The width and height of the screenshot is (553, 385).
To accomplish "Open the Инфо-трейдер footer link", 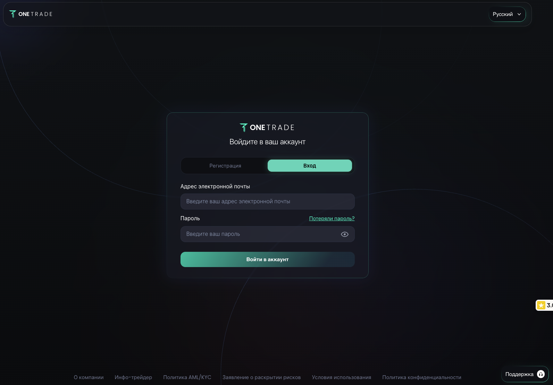I will pyautogui.click(x=133, y=377).
